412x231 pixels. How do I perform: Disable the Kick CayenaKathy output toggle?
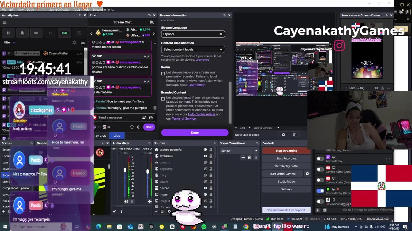(320, 191)
